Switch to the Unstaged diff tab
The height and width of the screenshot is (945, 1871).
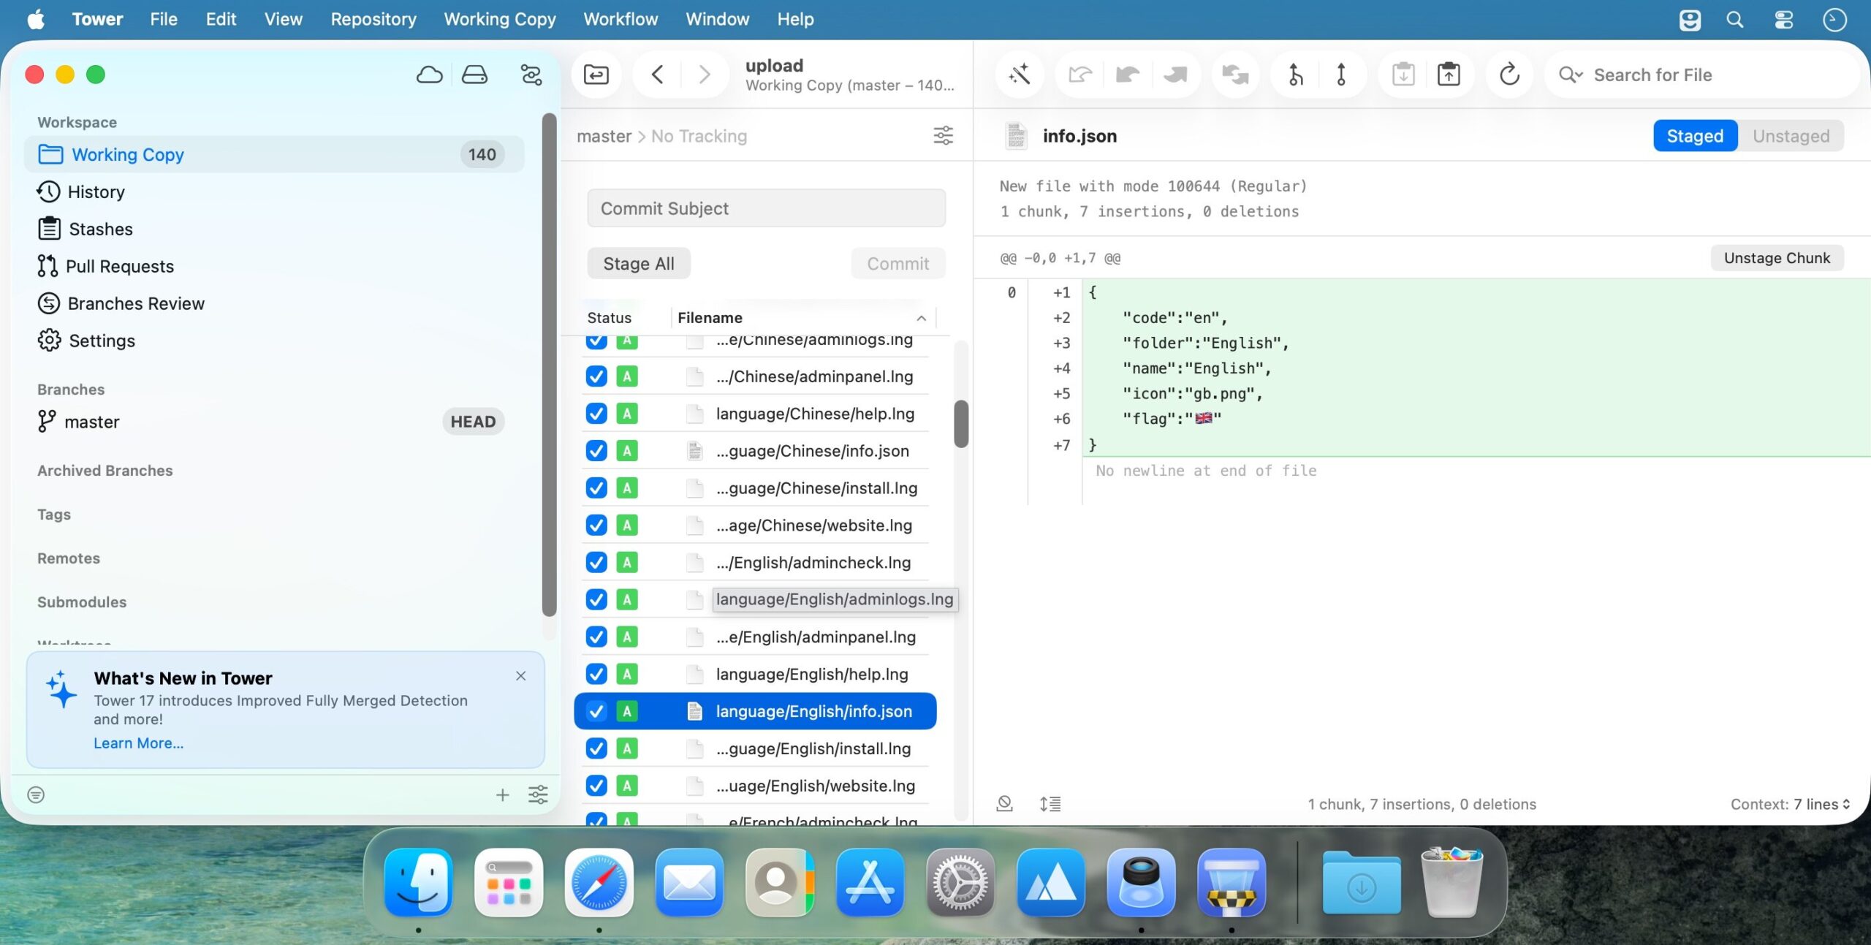(1791, 136)
